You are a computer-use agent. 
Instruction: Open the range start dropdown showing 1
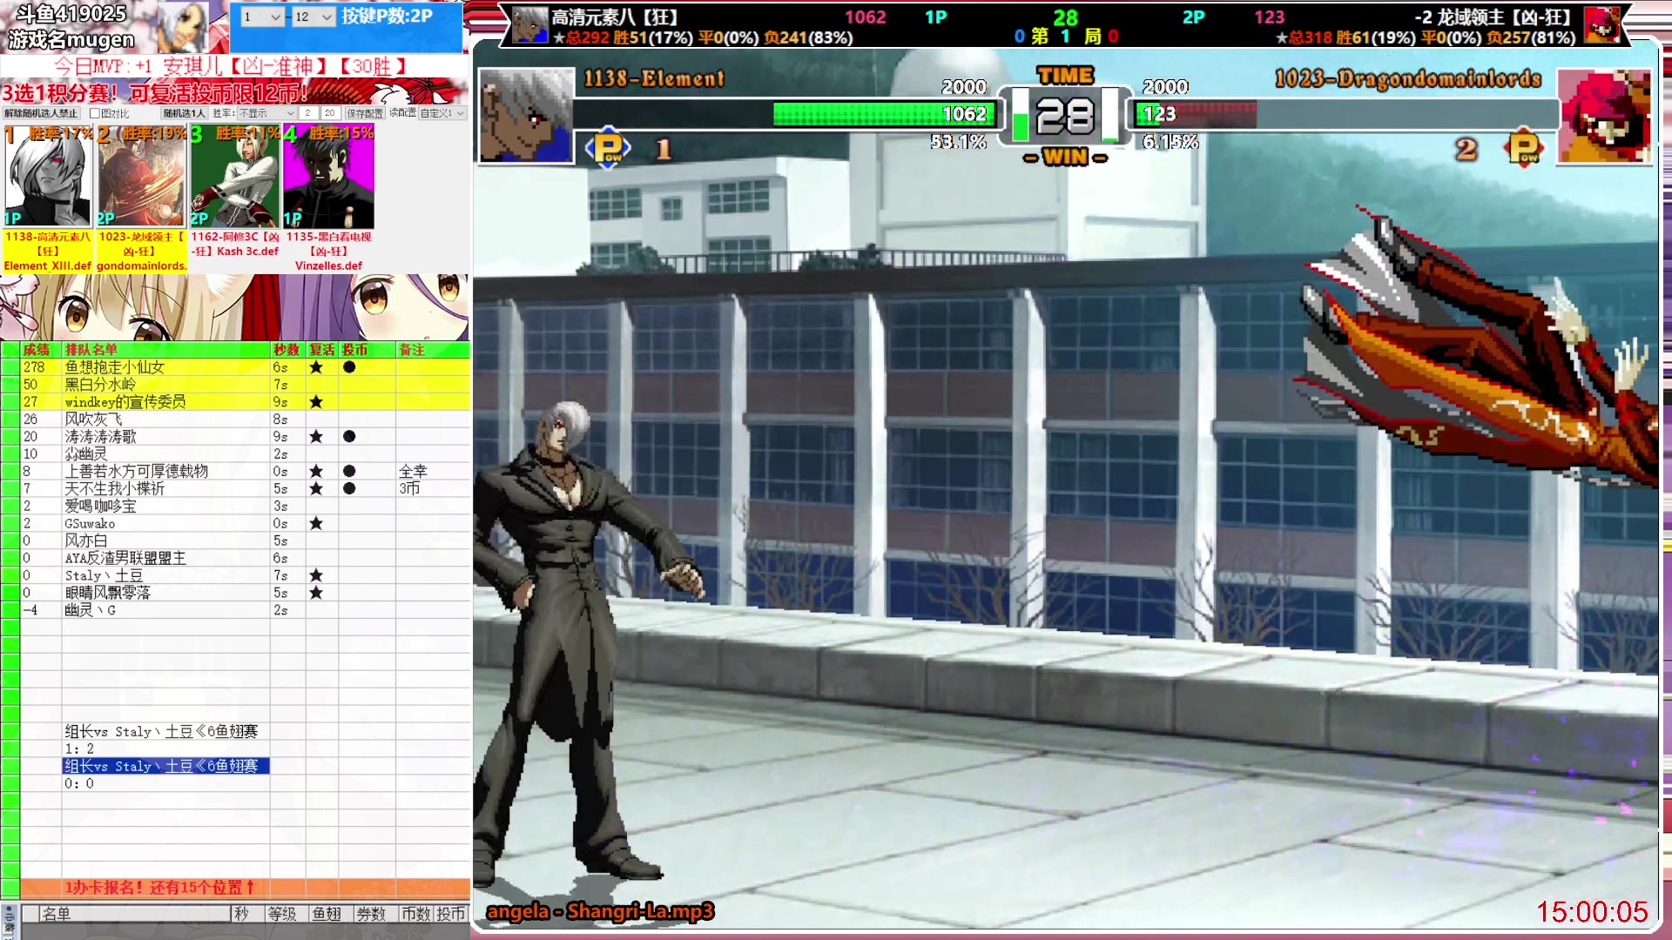click(x=262, y=17)
